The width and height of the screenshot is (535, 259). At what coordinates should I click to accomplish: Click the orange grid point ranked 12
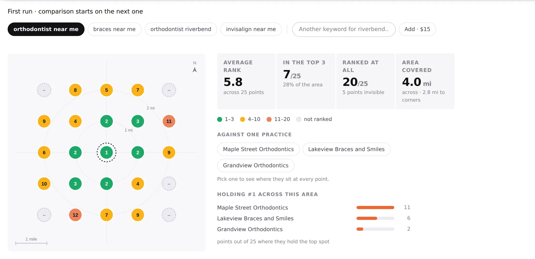pos(75,215)
